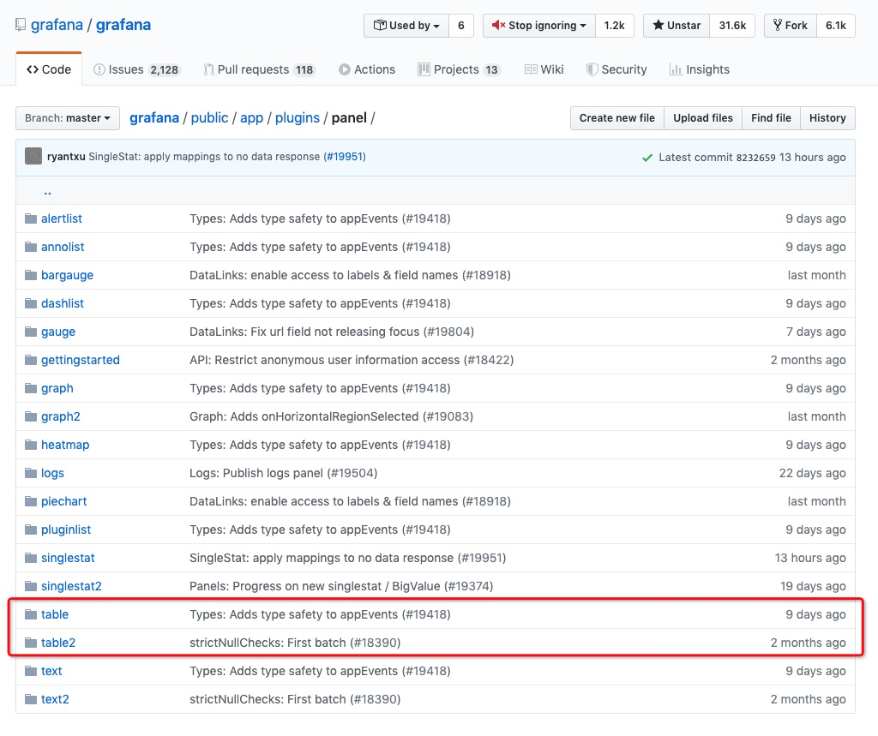Click the grafana owner link in header
The height and width of the screenshot is (736, 878).
(x=57, y=25)
